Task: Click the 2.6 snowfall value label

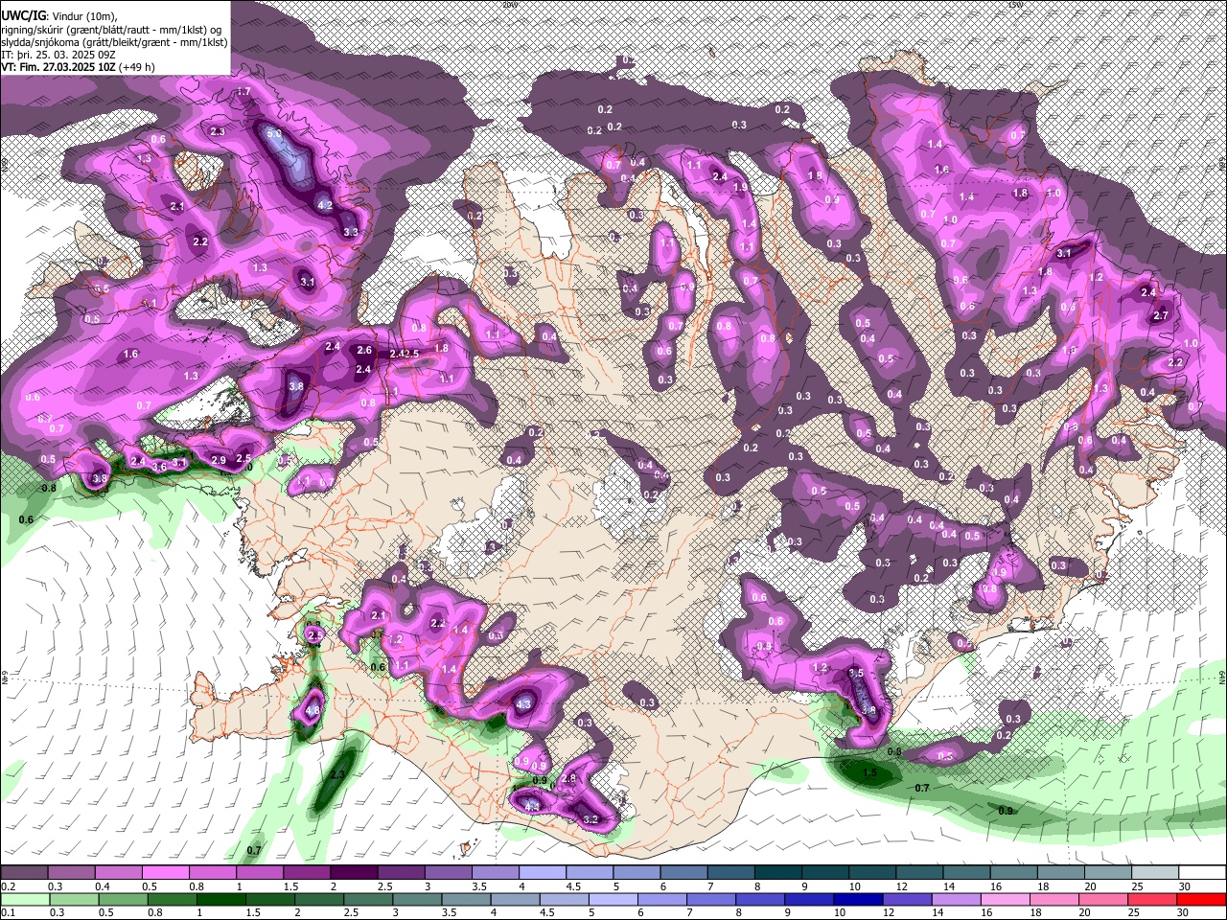Action: click(364, 350)
